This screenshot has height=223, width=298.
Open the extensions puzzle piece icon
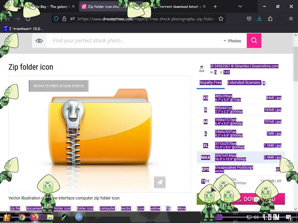coord(270,19)
